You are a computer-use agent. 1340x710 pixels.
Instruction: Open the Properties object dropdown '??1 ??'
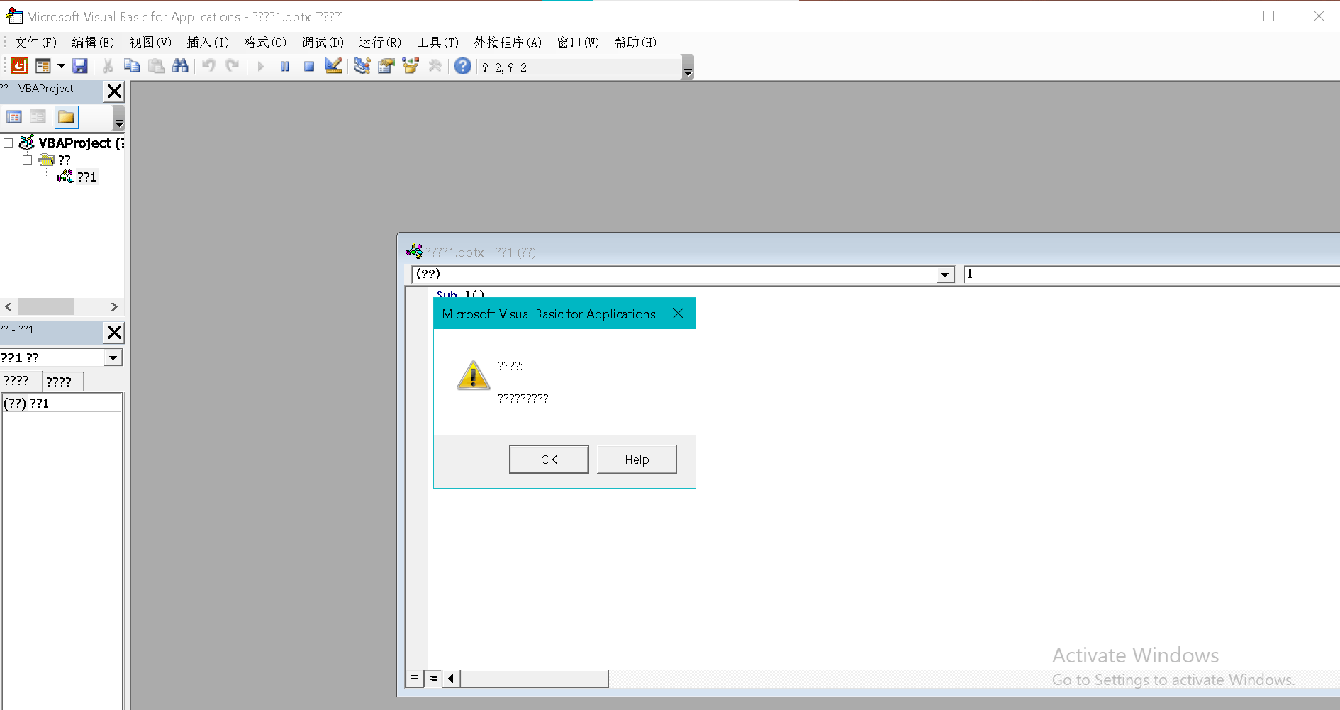click(x=113, y=357)
